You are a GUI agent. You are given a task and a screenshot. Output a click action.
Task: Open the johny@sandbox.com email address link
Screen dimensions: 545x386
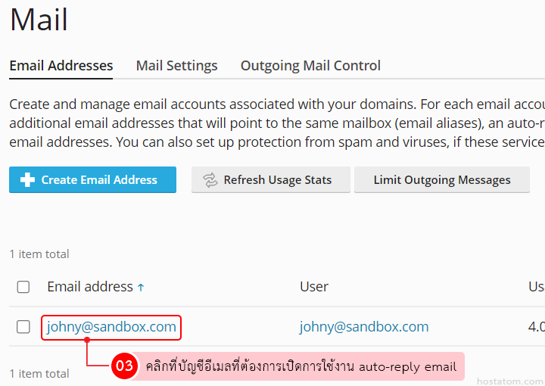point(111,327)
